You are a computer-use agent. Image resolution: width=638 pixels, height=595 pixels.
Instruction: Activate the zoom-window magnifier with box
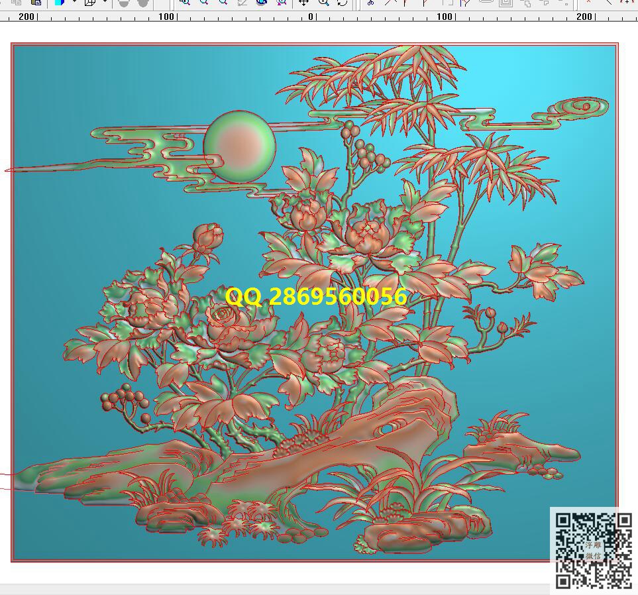[x=185, y=2]
